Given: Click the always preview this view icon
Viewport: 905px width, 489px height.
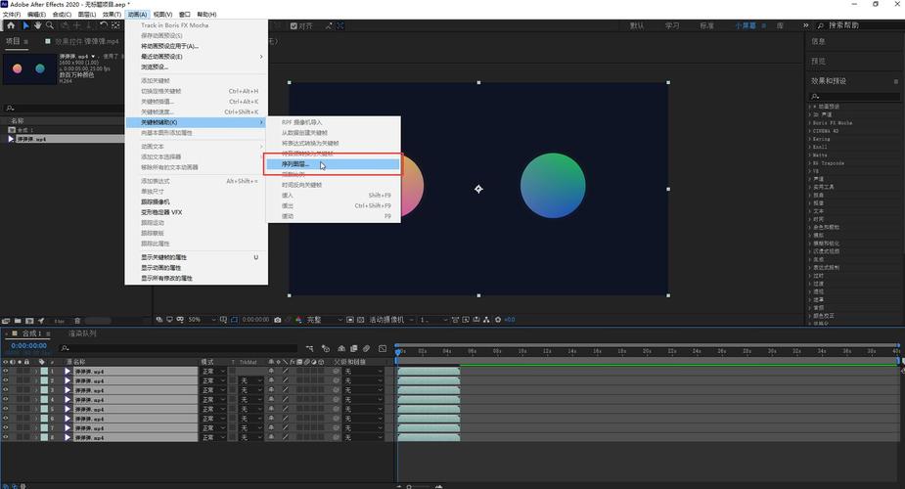Looking at the screenshot, I should (159, 320).
